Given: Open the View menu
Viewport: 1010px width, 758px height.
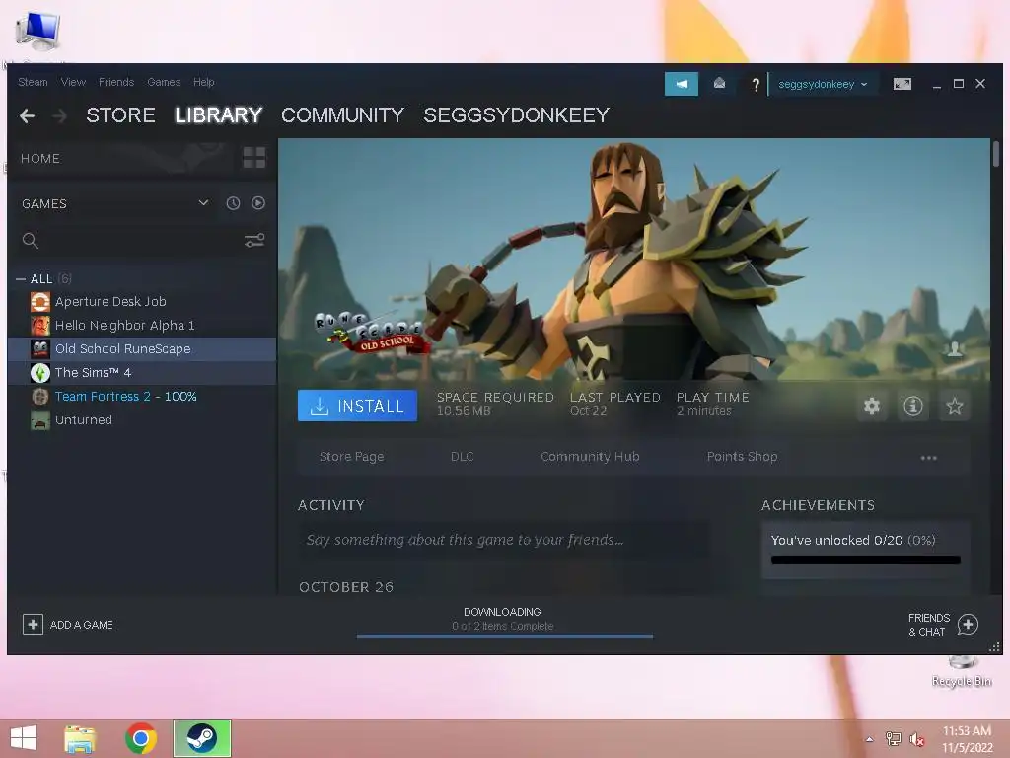Looking at the screenshot, I should [x=73, y=83].
